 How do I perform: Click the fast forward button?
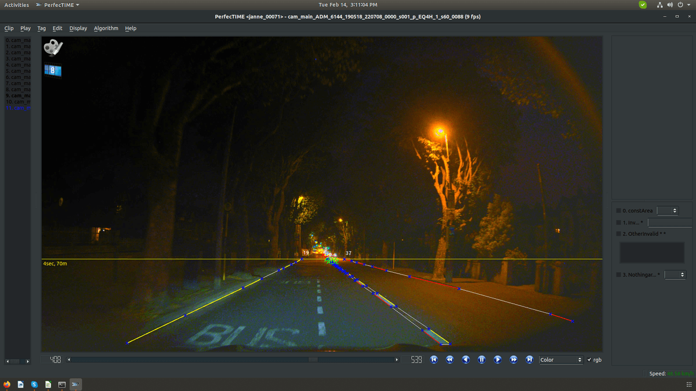[x=513, y=360]
